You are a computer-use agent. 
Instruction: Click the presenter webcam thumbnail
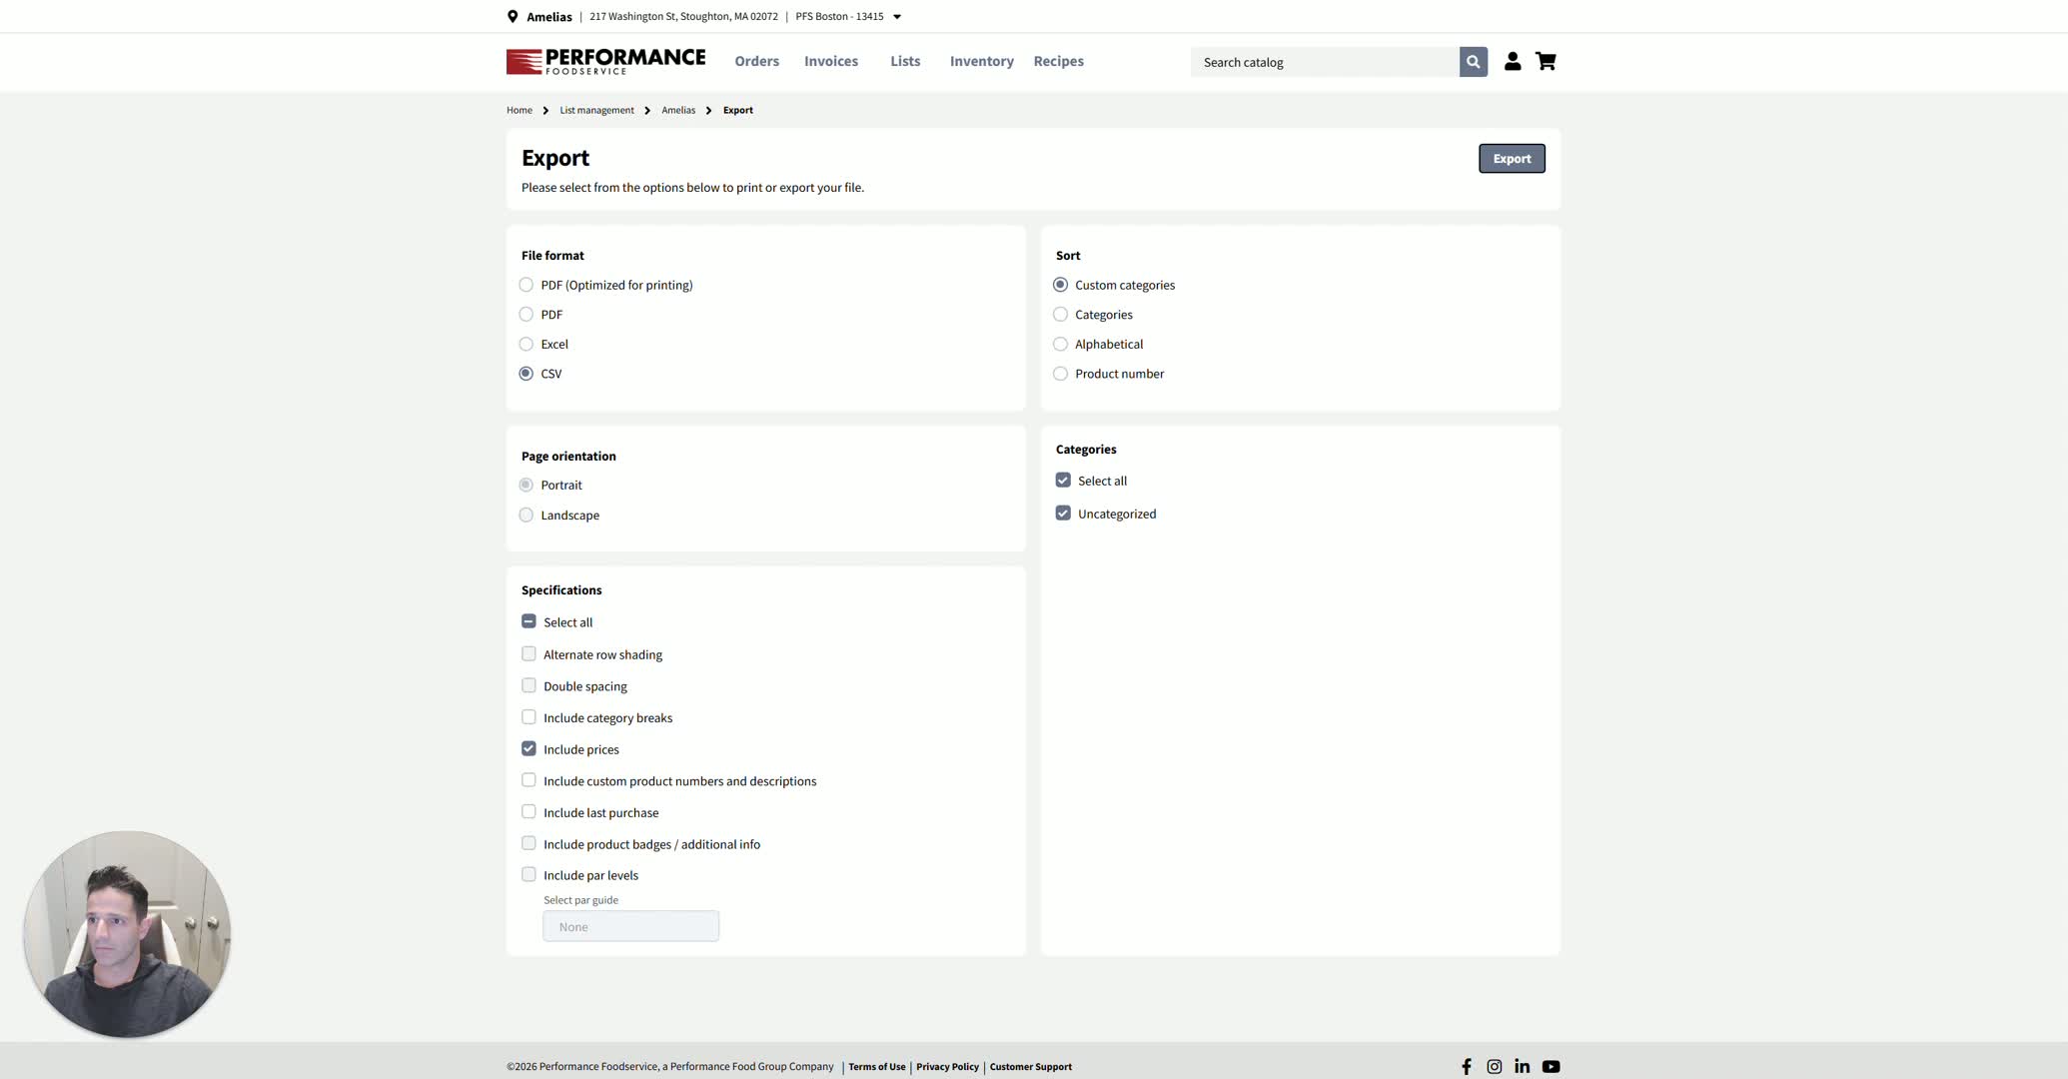coord(127,934)
